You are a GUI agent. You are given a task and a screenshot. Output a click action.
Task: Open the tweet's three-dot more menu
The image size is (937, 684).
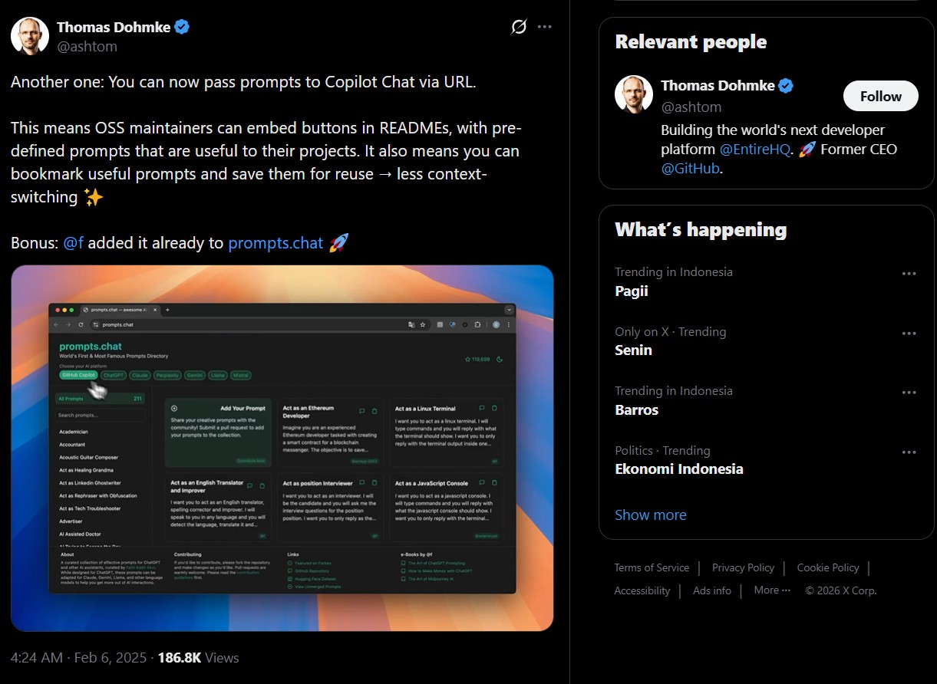(x=545, y=27)
